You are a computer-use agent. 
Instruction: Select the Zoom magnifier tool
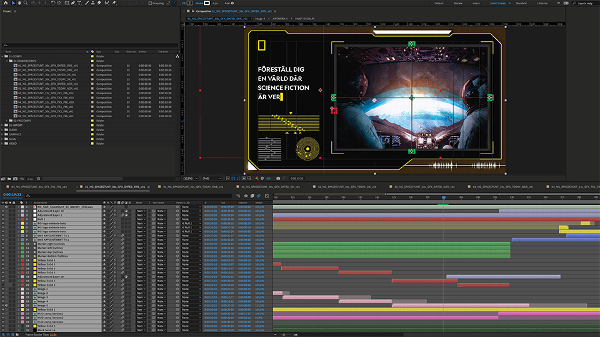[x=26, y=3]
